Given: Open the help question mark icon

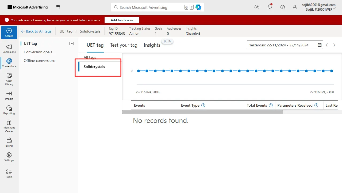Looking at the screenshot, I should 283,7.
